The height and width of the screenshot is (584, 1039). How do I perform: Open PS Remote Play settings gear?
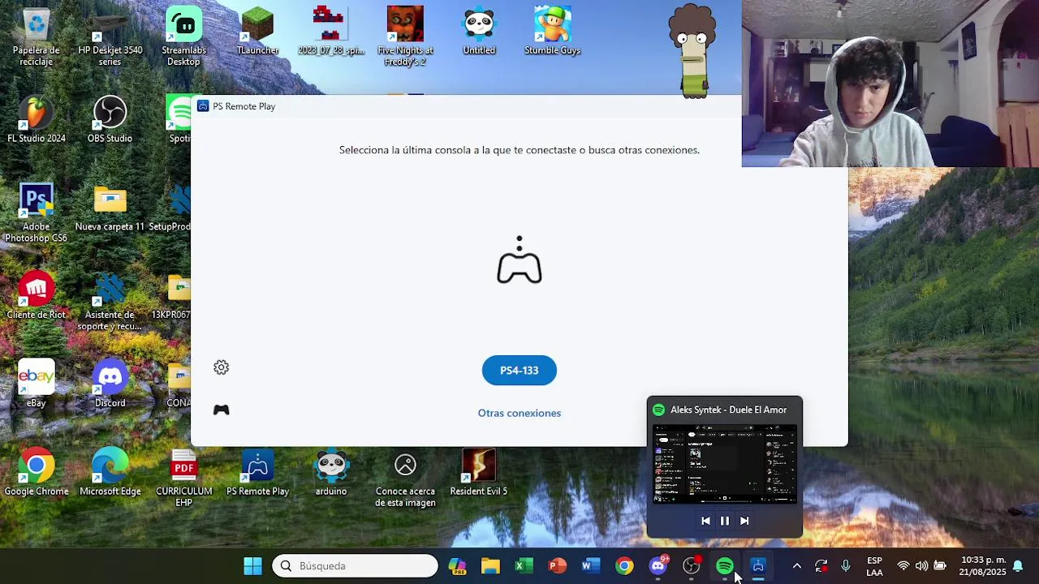(x=221, y=367)
